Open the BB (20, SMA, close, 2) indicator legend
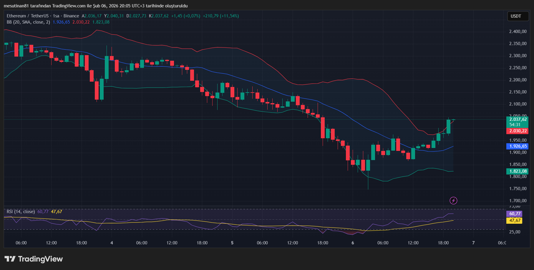 28,22
